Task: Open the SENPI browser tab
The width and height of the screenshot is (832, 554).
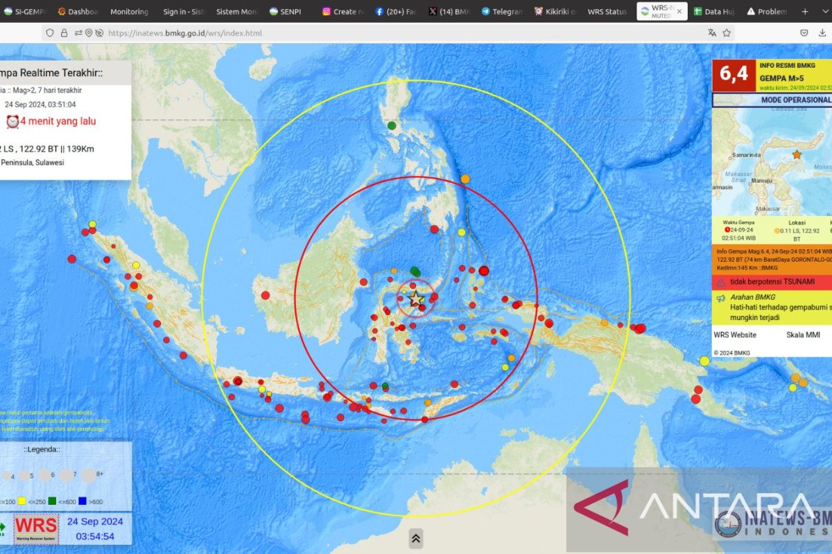Action: (x=288, y=12)
